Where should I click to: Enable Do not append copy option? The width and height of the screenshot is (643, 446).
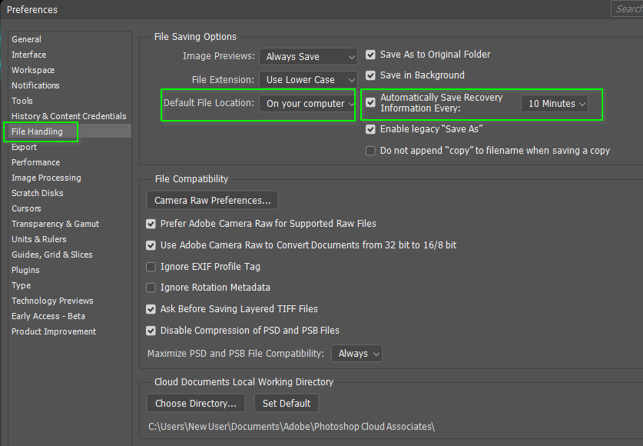(371, 151)
